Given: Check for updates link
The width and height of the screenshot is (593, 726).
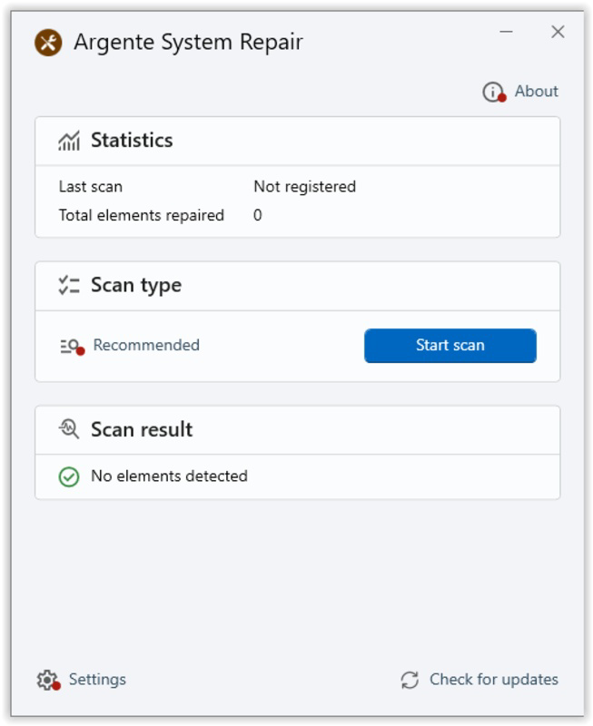Looking at the screenshot, I should tap(494, 679).
